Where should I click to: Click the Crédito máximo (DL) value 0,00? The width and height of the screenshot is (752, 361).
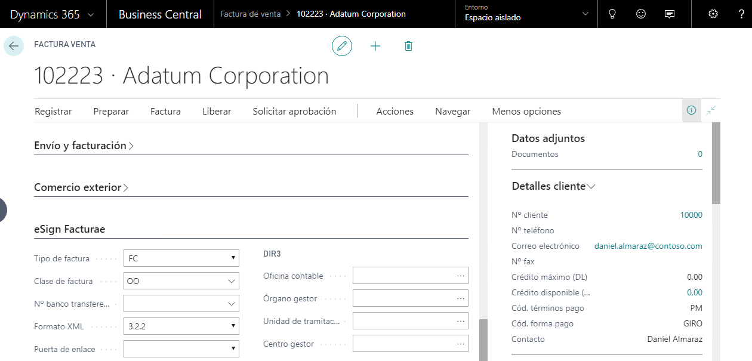(695, 277)
